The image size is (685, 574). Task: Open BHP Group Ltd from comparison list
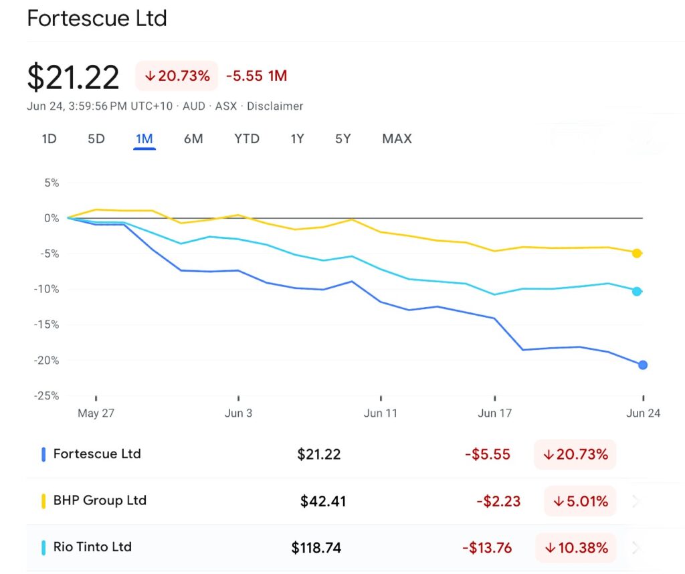(x=100, y=500)
